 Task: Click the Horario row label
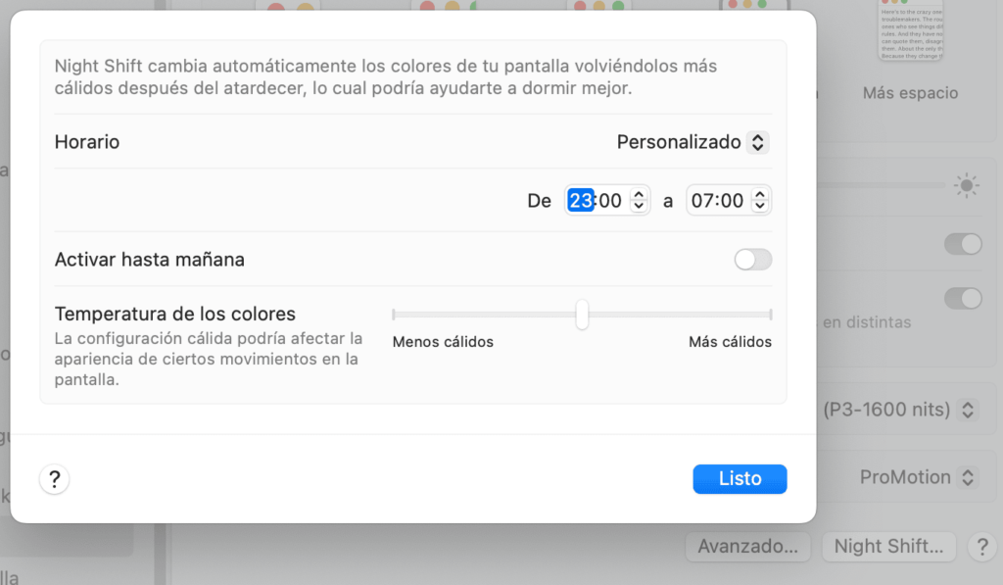pos(86,141)
